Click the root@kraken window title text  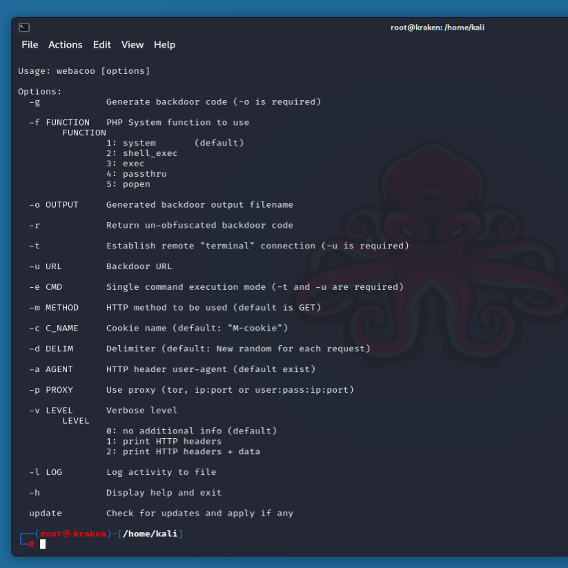[437, 28]
